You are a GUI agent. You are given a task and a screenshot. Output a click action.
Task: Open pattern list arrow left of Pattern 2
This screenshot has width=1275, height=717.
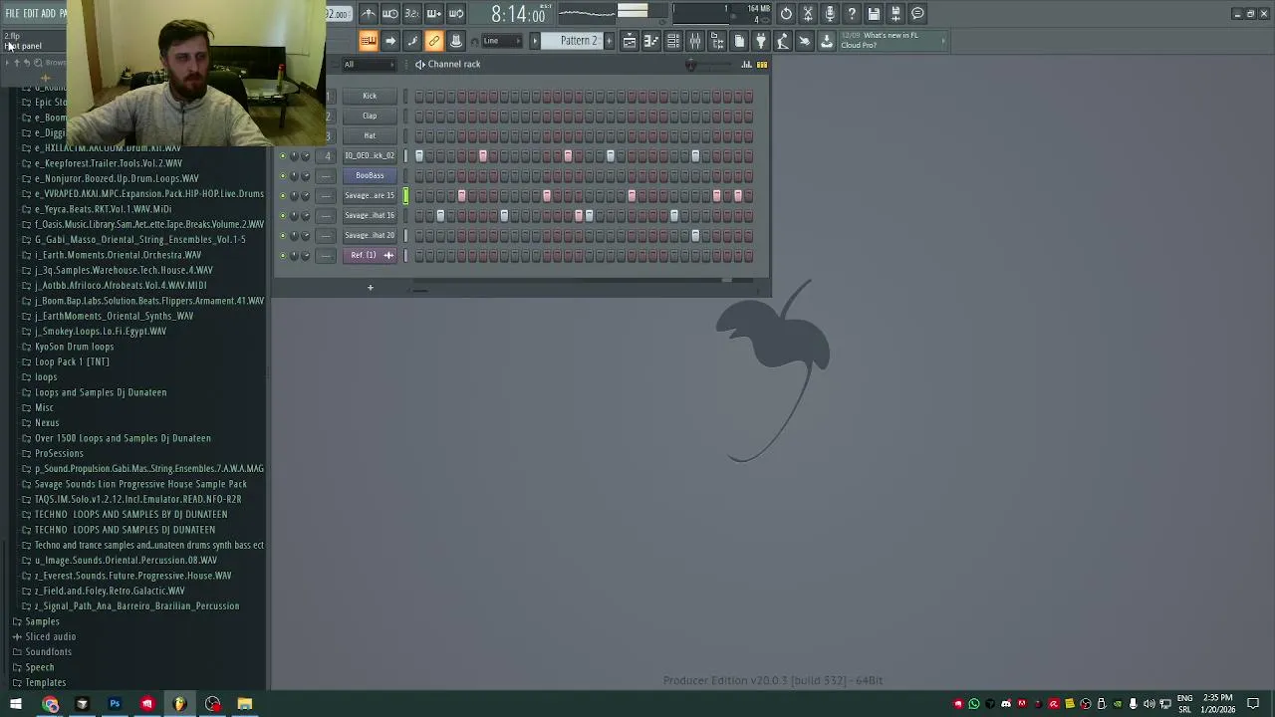click(x=535, y=41)
